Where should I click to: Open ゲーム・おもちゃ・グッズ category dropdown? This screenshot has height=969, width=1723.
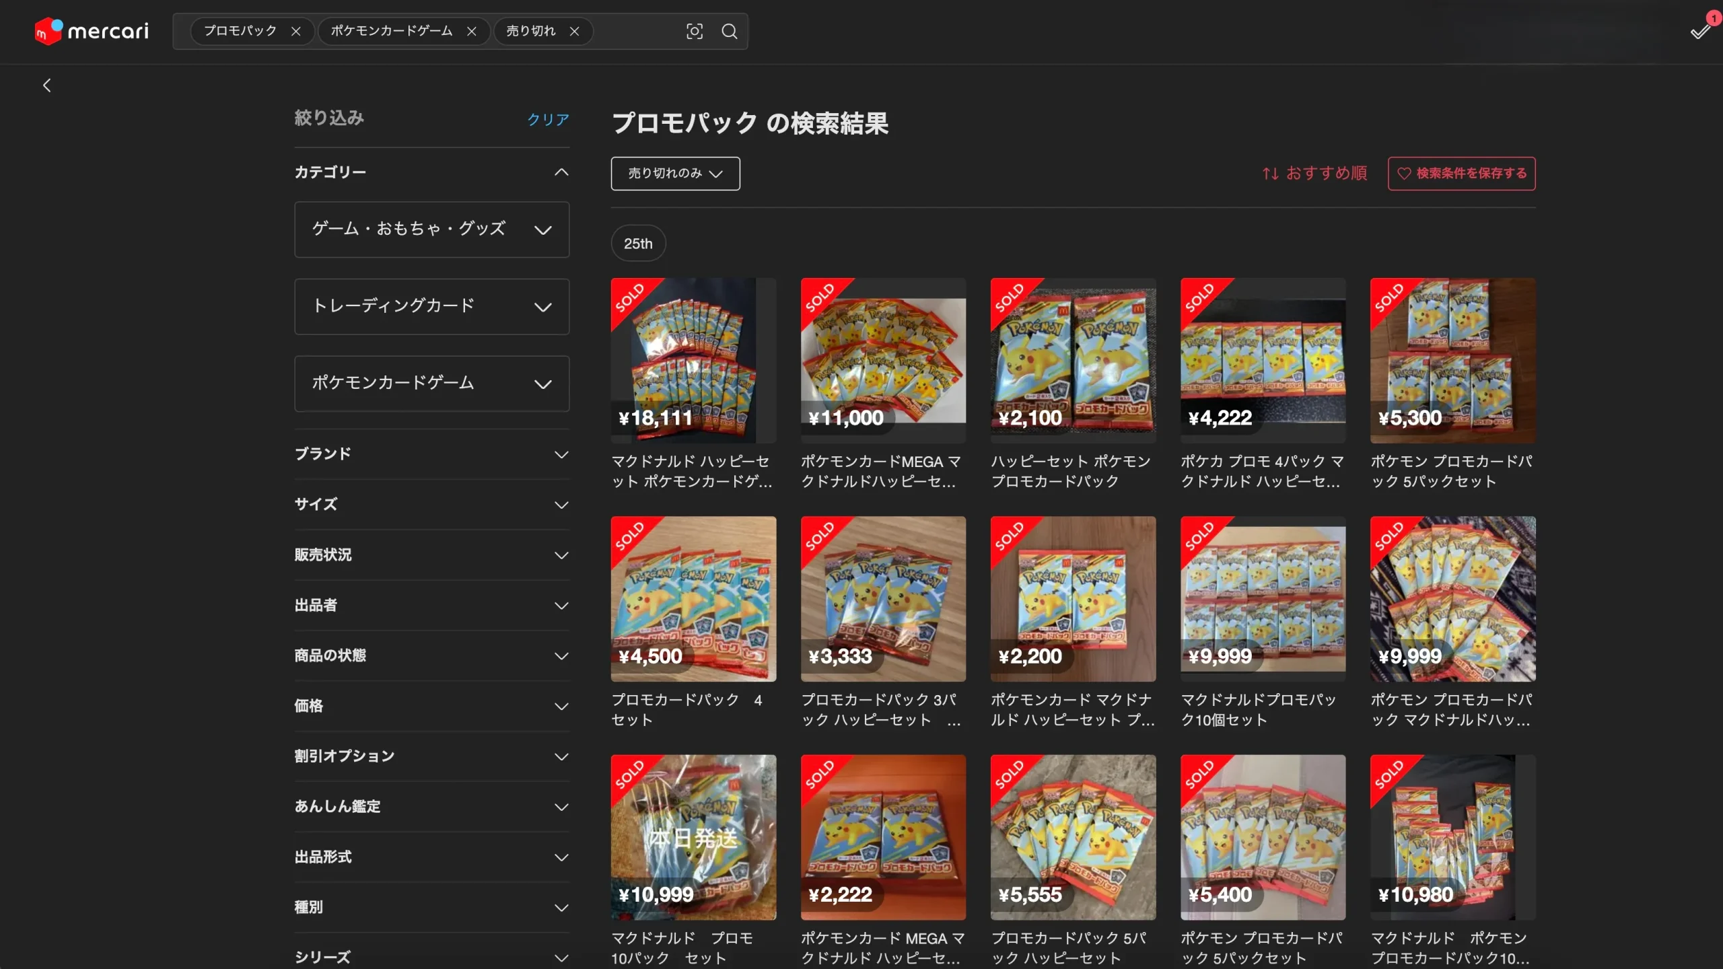coord(432,229)
